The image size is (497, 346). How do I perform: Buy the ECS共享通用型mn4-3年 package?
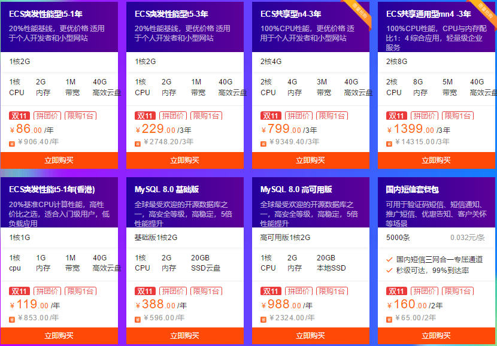tap(437, 160)
